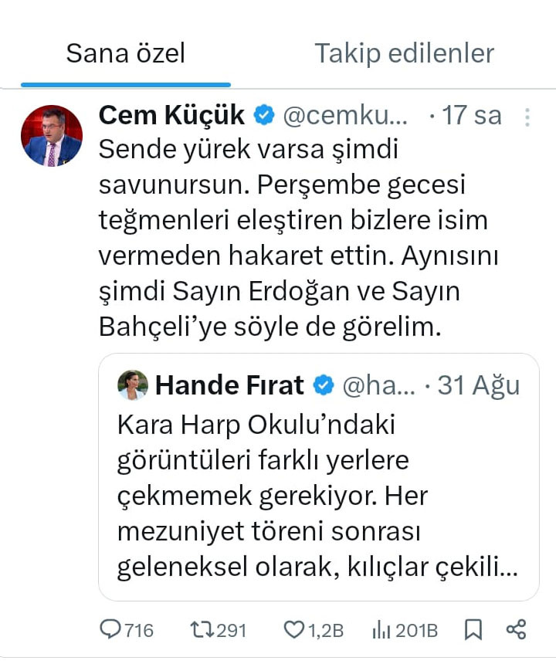
Task: Click the share icon on the tweet
Action: (x=516, y=630)
